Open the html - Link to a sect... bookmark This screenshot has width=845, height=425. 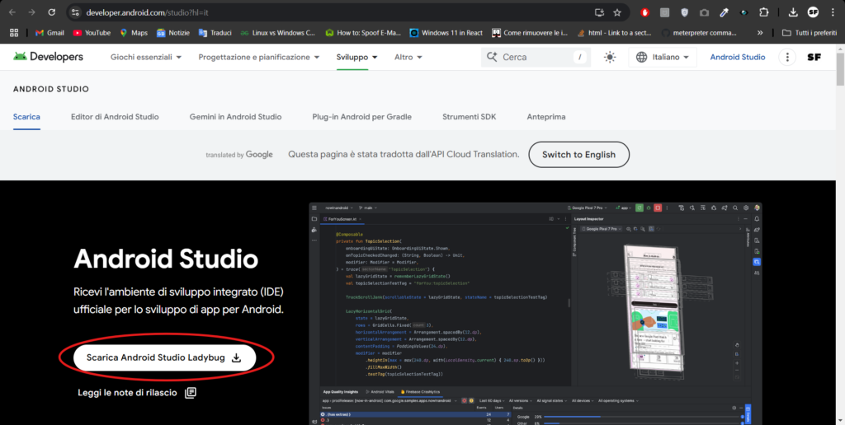point(615,33)
